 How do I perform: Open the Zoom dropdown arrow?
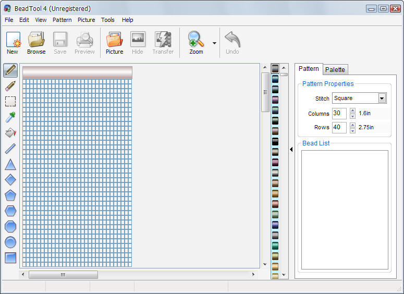coord(214,43)
